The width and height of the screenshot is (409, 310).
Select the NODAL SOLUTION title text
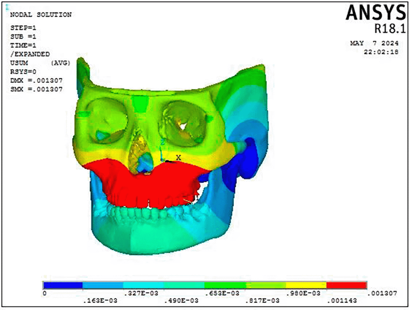[x=40, y=15]
